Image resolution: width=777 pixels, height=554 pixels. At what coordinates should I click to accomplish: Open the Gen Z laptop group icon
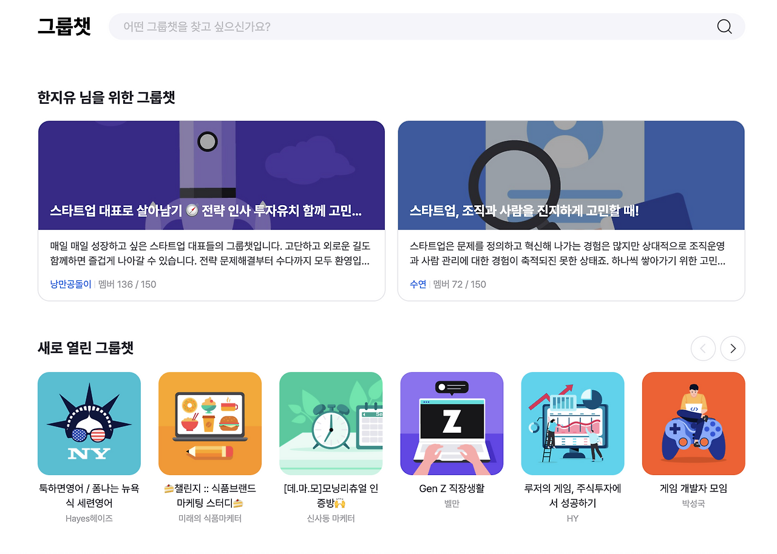(x=452, y=424)
